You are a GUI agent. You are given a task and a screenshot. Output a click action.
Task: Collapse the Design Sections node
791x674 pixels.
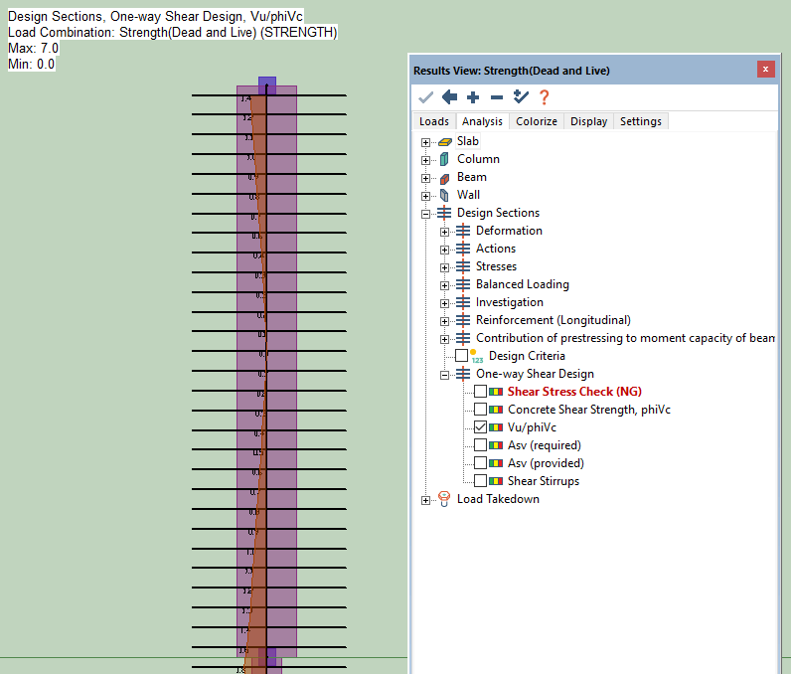tap(426, 214)
